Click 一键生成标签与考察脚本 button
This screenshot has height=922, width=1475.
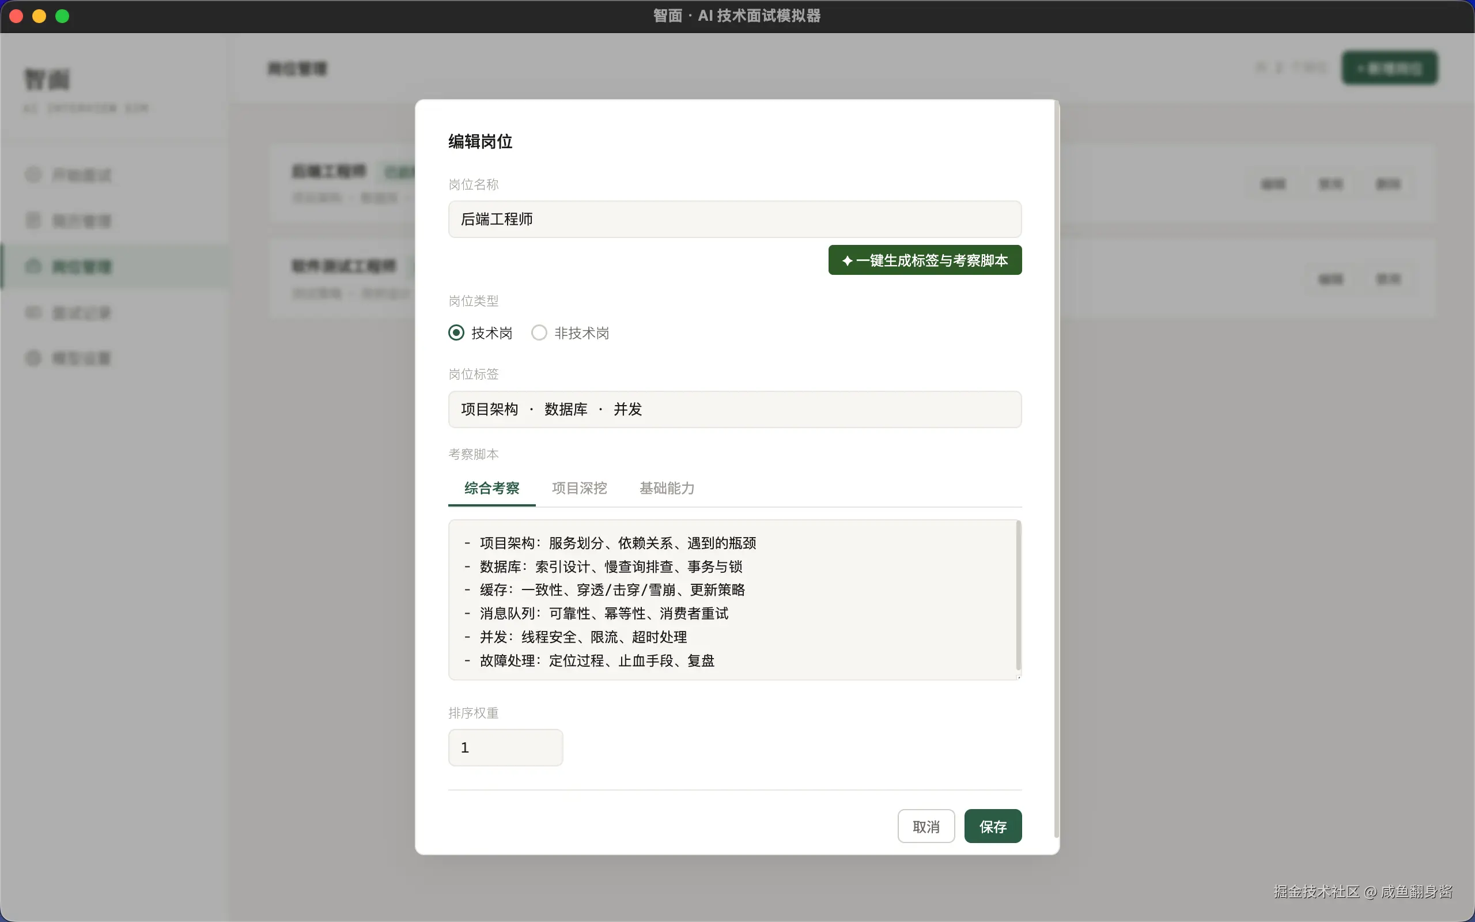tap(924, 260)
